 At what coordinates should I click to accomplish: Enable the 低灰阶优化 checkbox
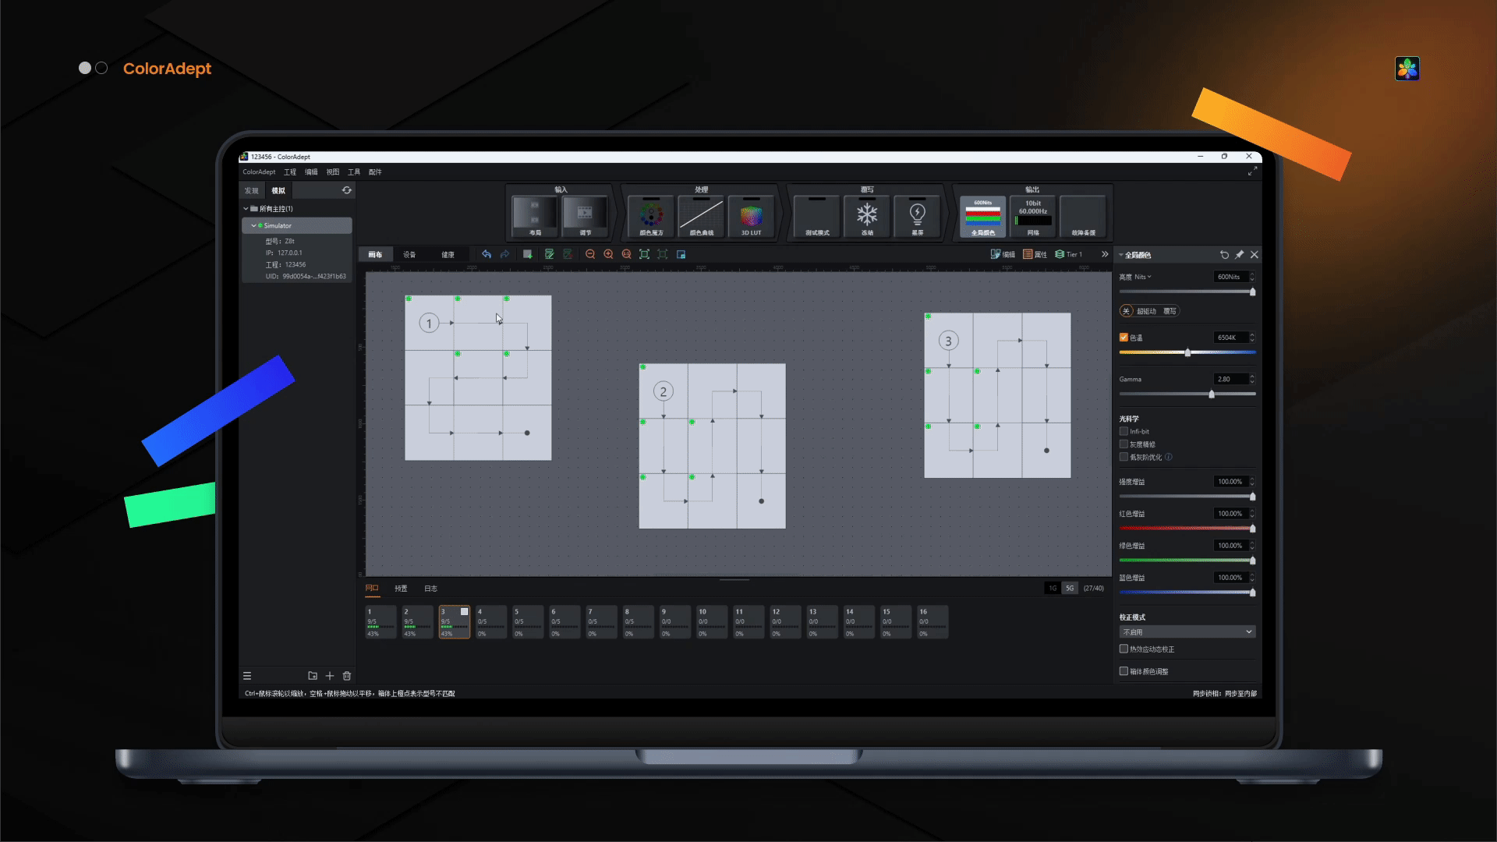click(x=1124, y=457)
